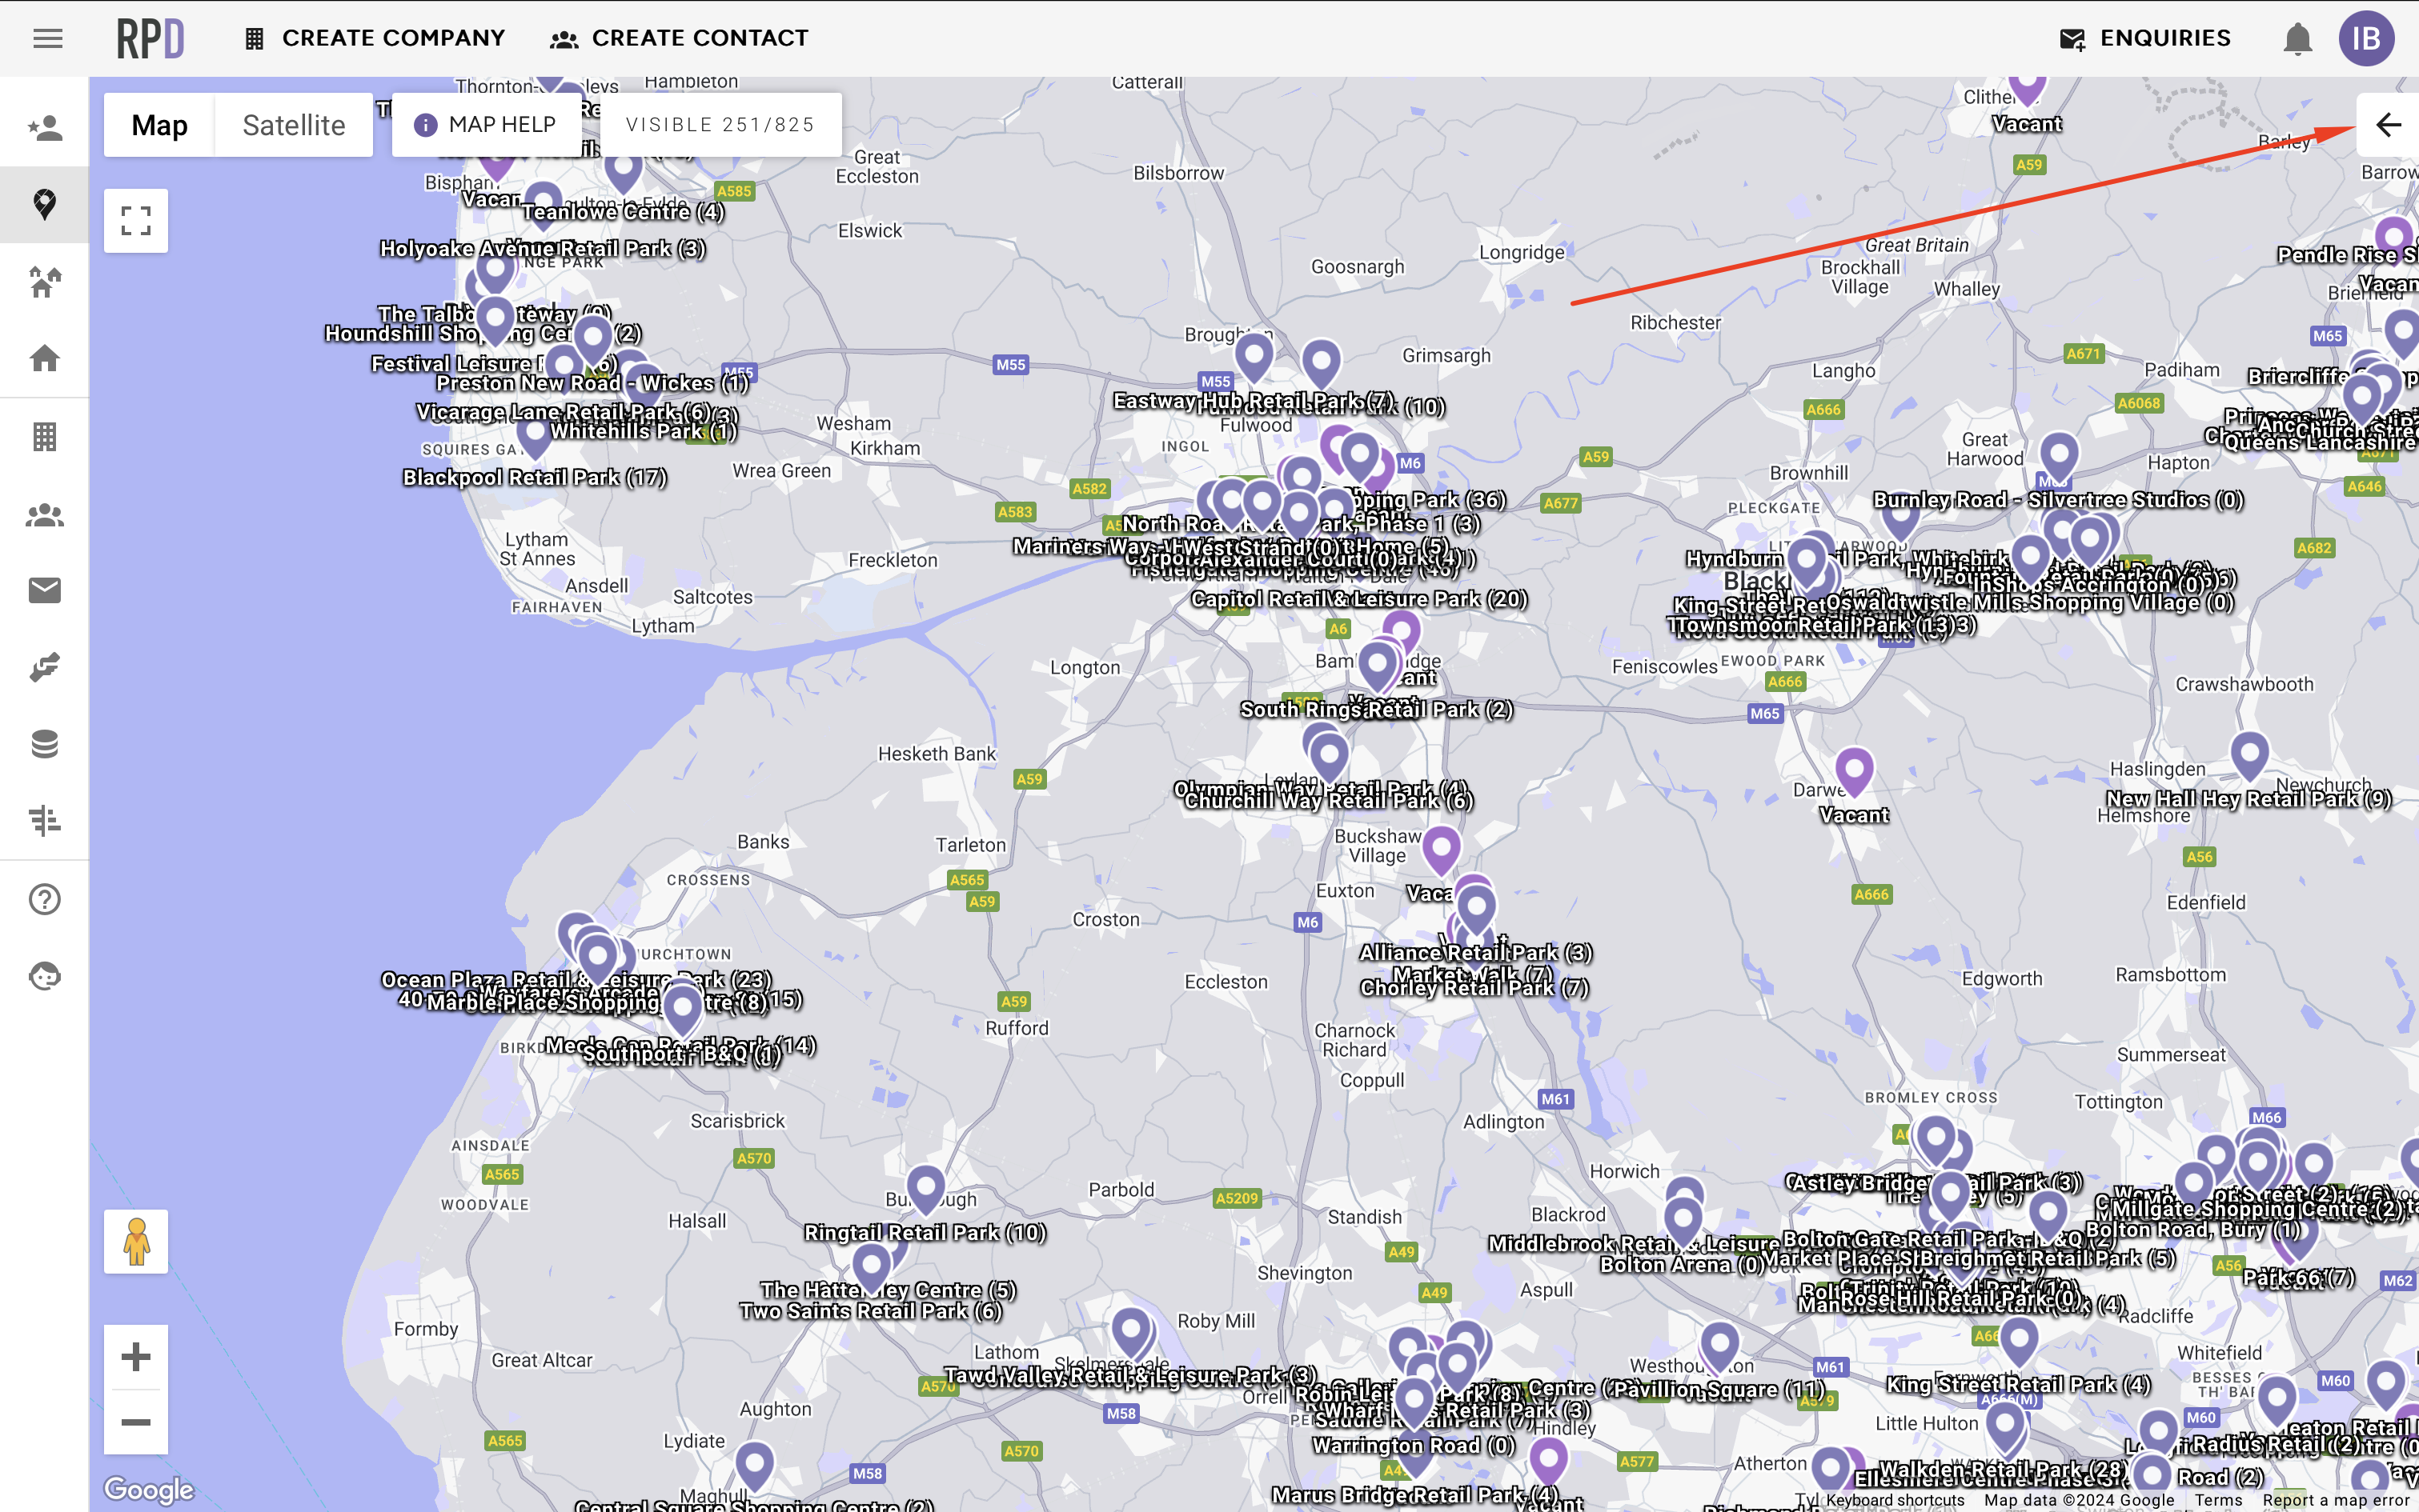Image resolution: width=2419 pixels, height=1512 pixels.
Task: Click the Map Help button
Action: (486, 124)
